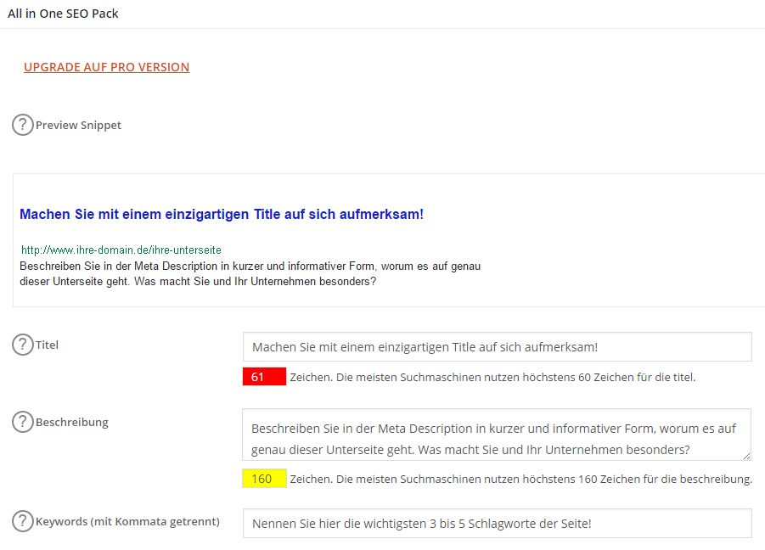The image size is (765, 550).
Task: Open the help icon beside Beschreibung
Action: click(x=22, y=422)
